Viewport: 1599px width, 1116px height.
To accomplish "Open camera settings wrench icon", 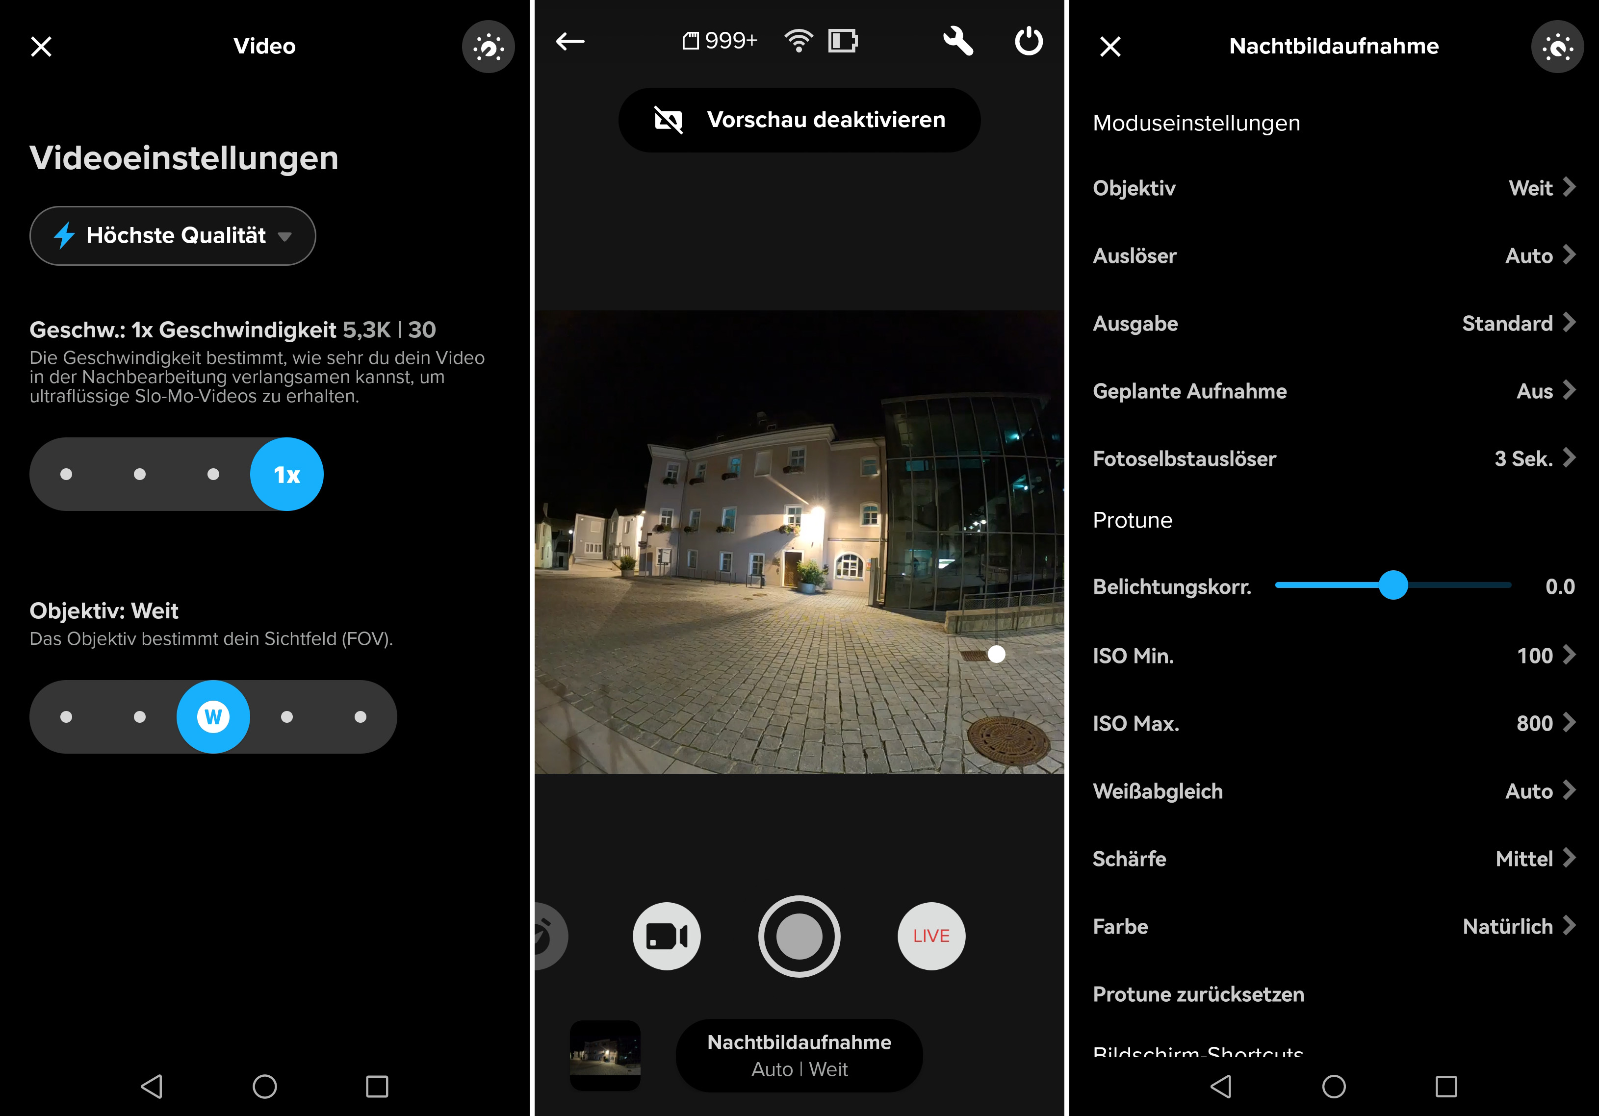I will (957, 41).
